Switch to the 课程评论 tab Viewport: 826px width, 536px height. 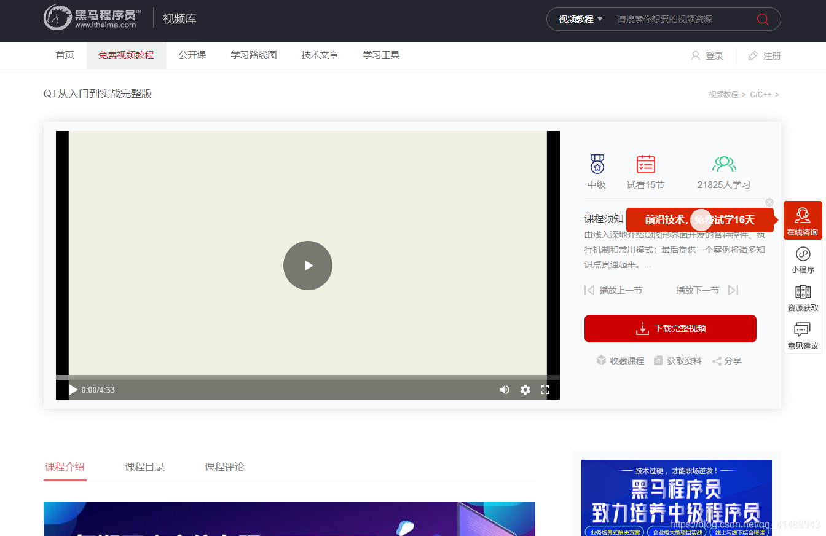tap(224, 467)
